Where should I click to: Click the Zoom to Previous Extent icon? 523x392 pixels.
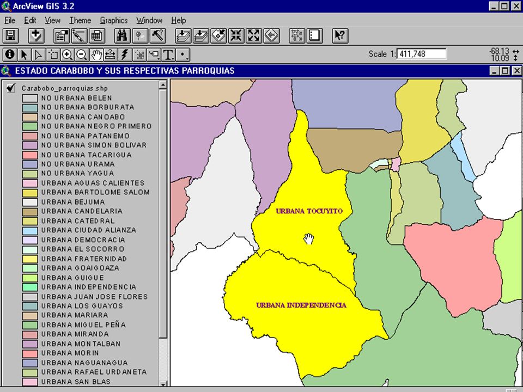click(271, 36)
